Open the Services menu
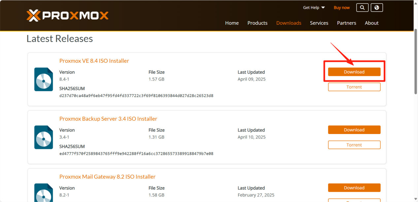 click(319, 23)
